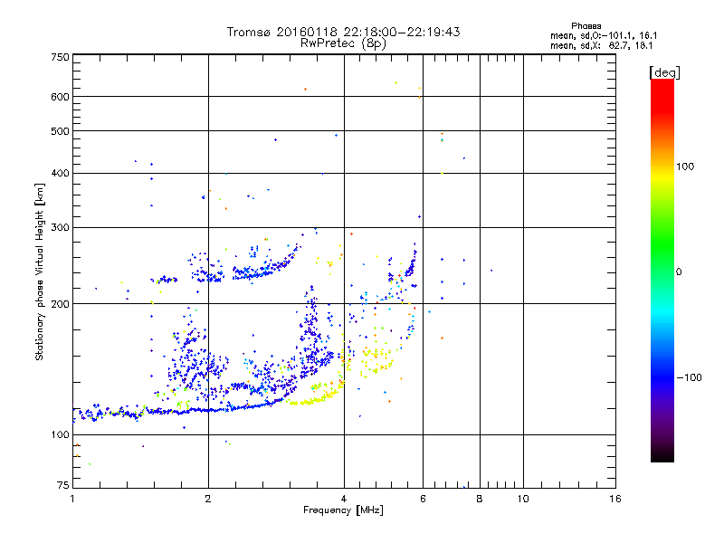Click the y-axis tick label '100'
The image size is (724, 543).
click(60, 434)
